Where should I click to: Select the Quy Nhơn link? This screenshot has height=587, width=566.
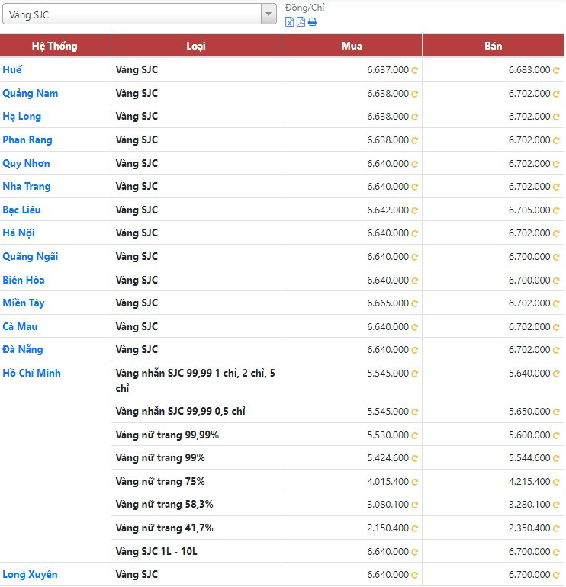pos(26,164)
